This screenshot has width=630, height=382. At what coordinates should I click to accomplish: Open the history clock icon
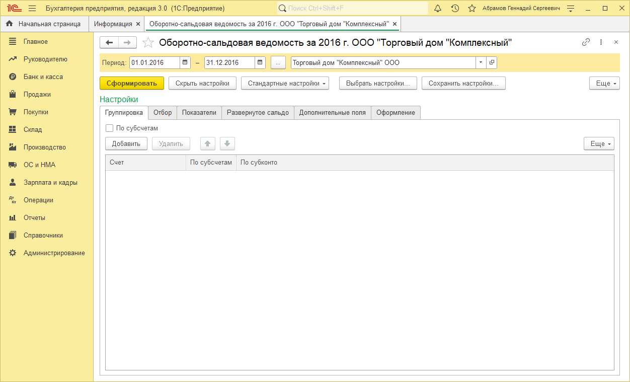(x=455, y=9)
